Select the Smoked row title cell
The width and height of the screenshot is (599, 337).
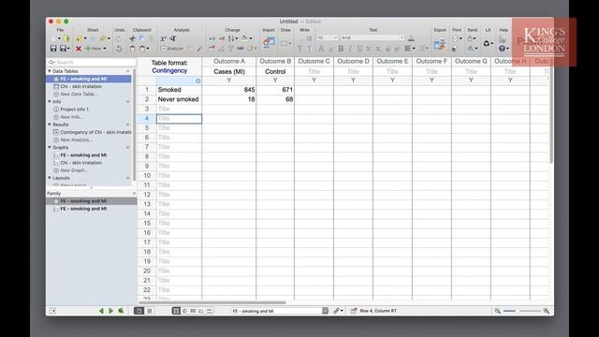point(179,90)
